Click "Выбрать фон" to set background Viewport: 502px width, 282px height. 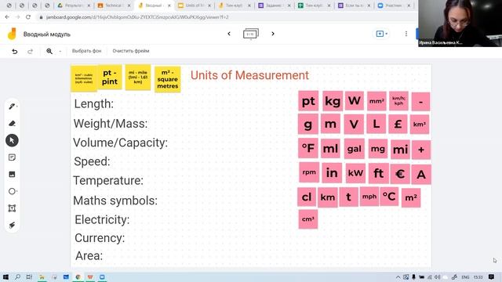86,51
